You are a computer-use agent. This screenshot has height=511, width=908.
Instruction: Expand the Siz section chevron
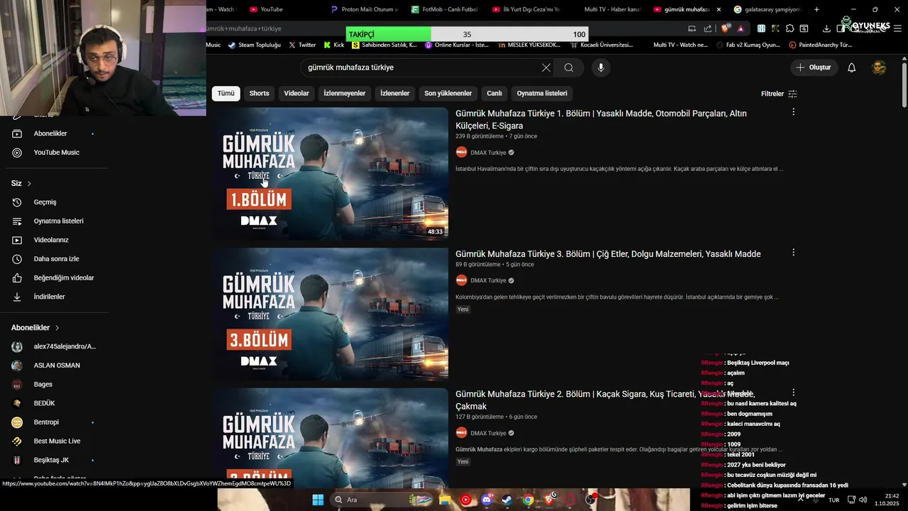[x=29, y=184]
